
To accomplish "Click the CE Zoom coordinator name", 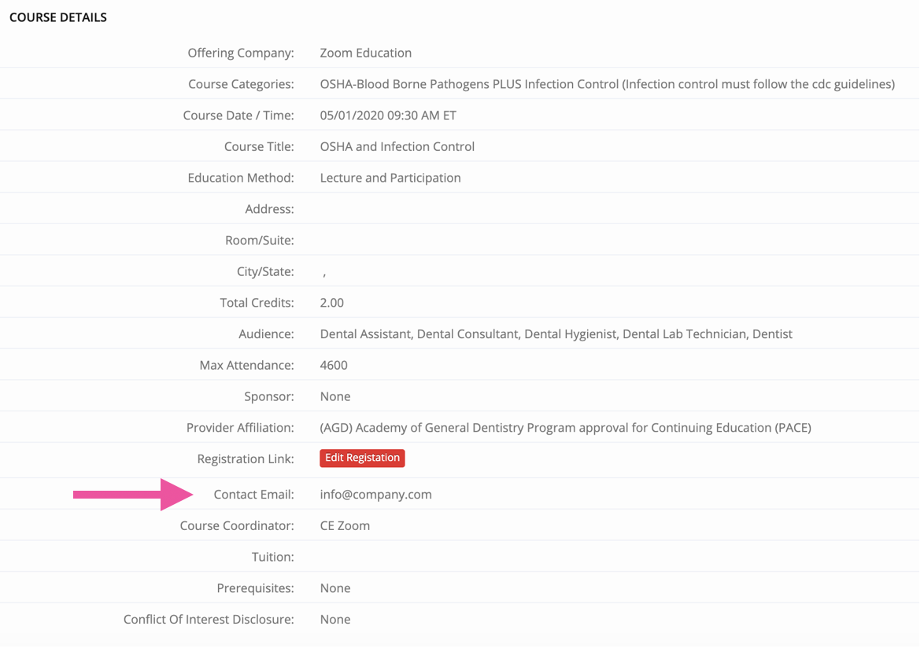I will tap(345, 525).
